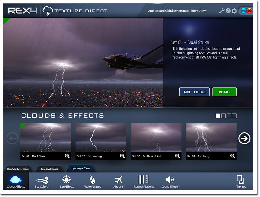Go to the second page indicator square
Screen dimensions: 260x197
pos(223,116)
